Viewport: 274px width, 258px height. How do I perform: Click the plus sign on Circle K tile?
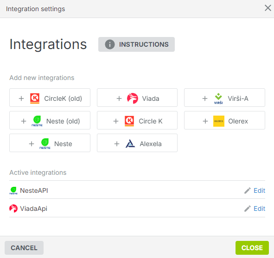(x=116, y=121)
